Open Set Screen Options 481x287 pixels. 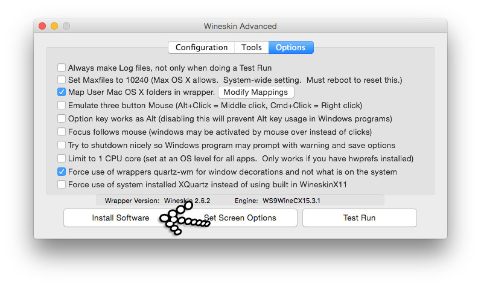[x=240, y=218]
